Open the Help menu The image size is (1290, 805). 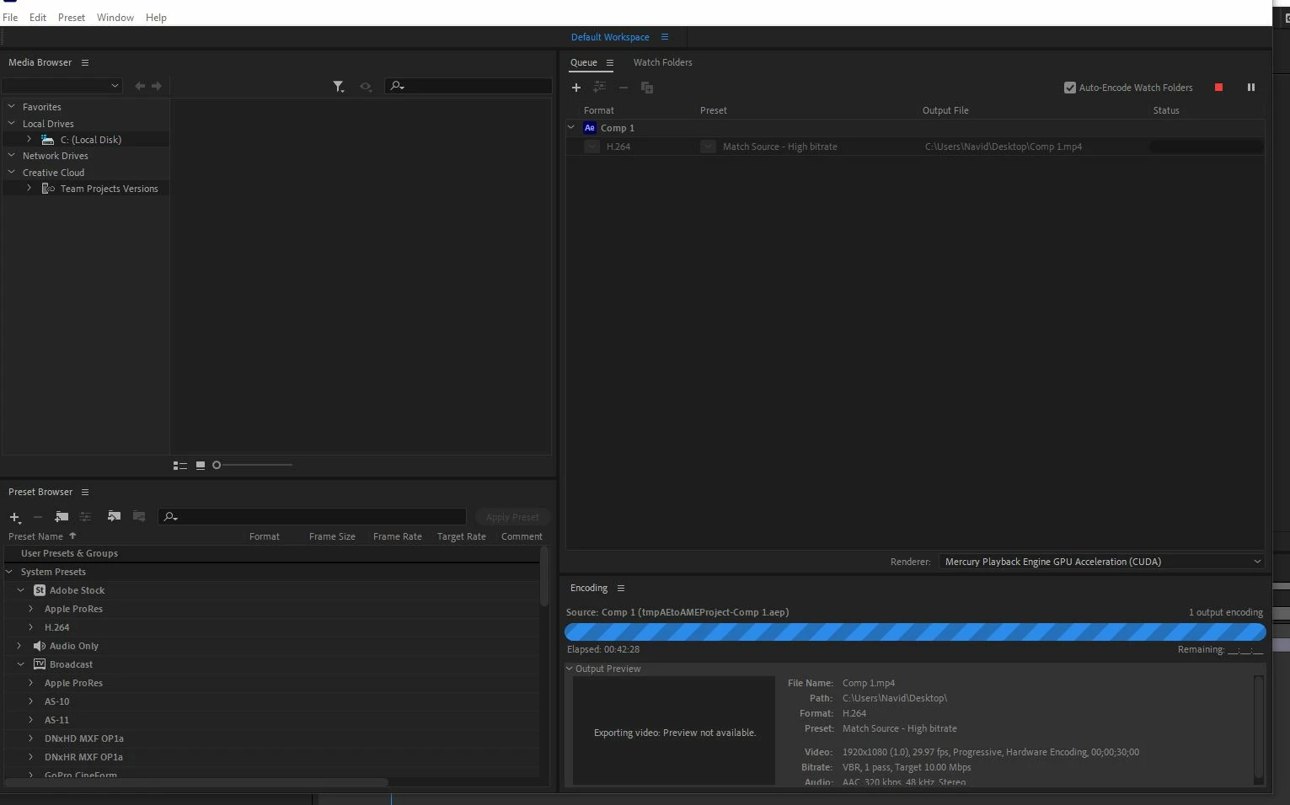click(156, 18)
